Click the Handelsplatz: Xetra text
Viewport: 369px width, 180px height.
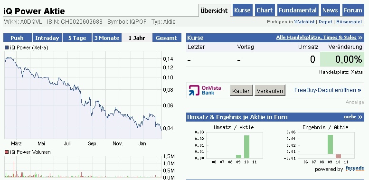pos(341,72)
